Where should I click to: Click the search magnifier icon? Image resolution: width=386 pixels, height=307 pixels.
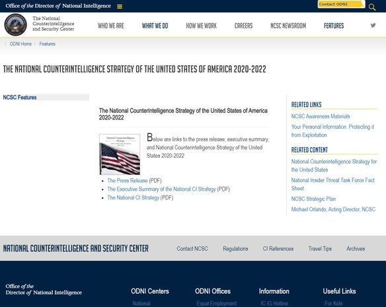point(372,7)
